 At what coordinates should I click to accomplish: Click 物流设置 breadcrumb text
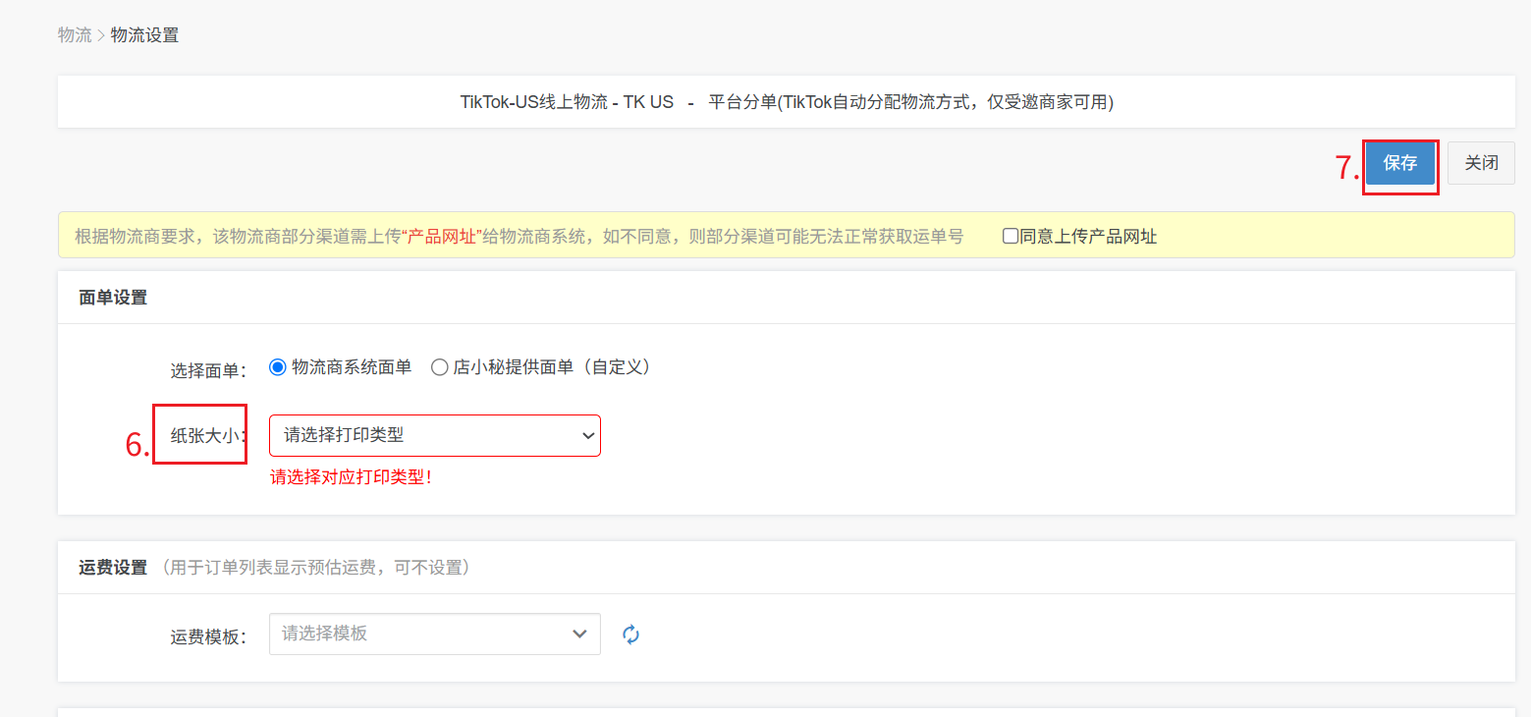point(145,35)
